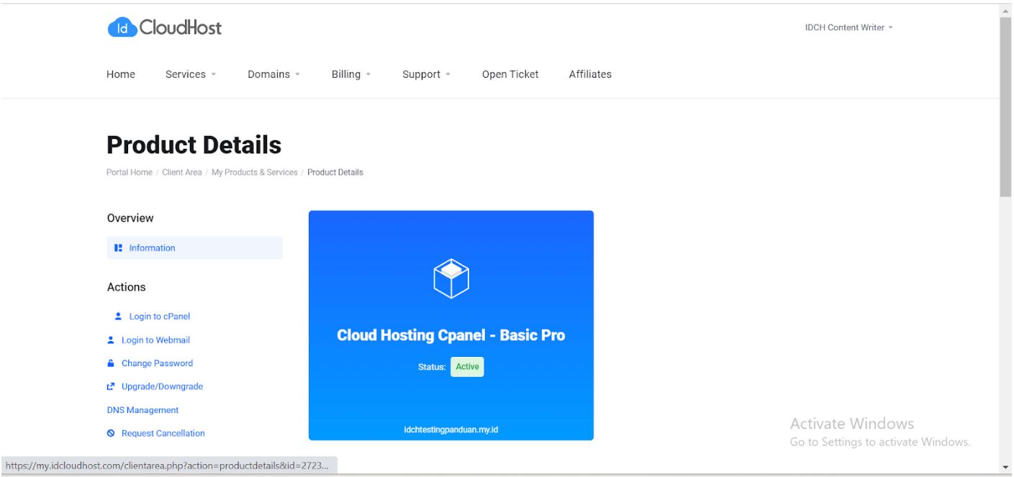
Task: Select Home in the navigation bar
Action: click(x=120, y=74)
